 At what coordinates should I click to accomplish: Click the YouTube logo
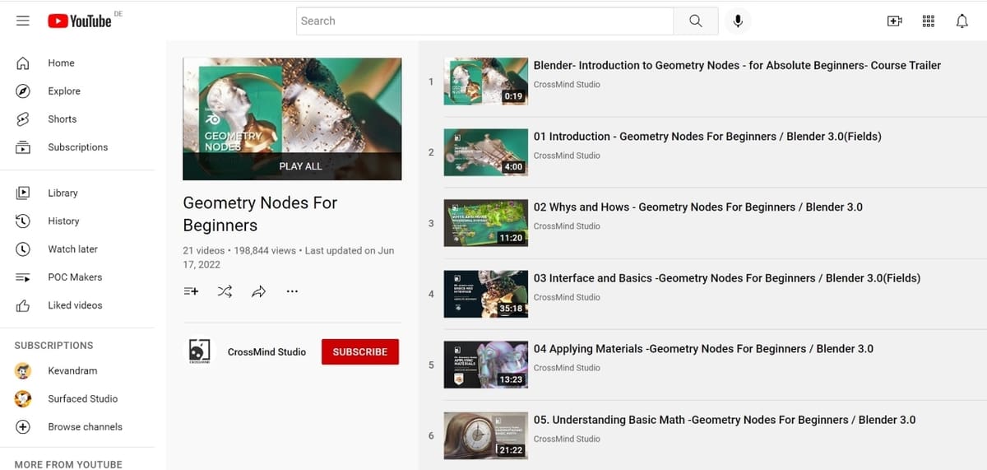tap(80, 21)
